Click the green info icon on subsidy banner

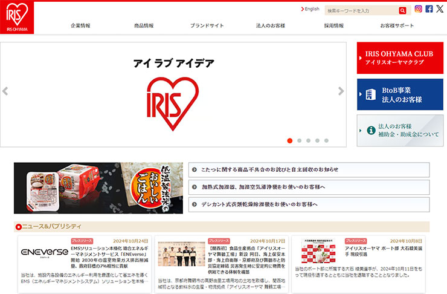[x=371, y=131]
